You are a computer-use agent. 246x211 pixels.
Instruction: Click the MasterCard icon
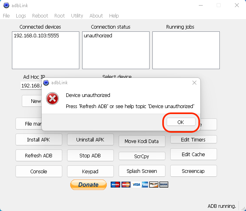click(126, 185)
